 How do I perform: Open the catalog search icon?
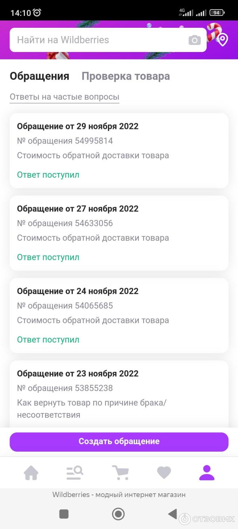(75, 473)
